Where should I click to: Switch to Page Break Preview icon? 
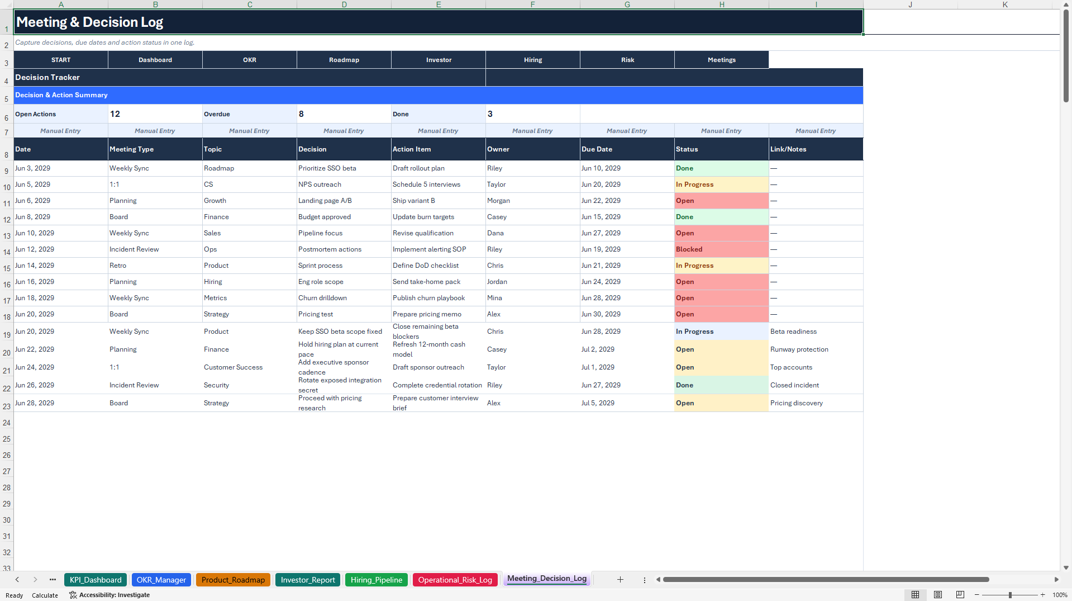point(960,595)
